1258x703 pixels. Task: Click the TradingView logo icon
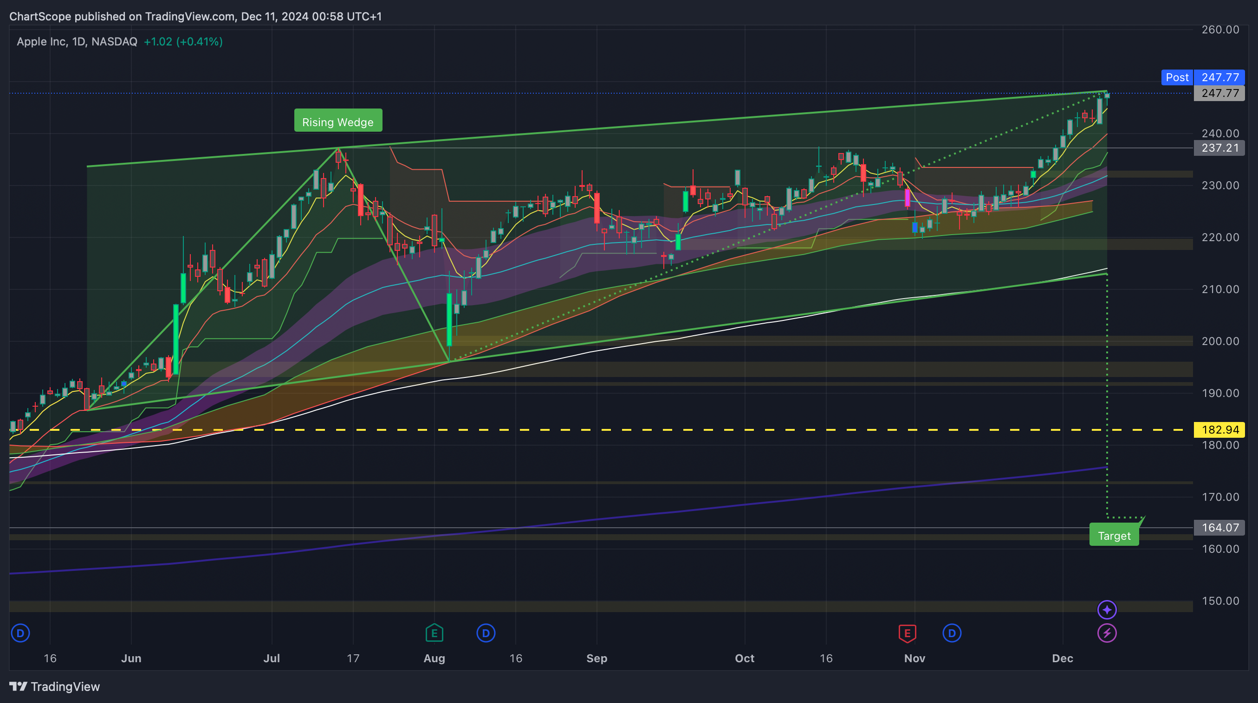18,686
